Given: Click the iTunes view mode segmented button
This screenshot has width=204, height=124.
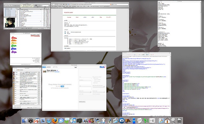Looking at the screenshot, I should pos(38,6).
